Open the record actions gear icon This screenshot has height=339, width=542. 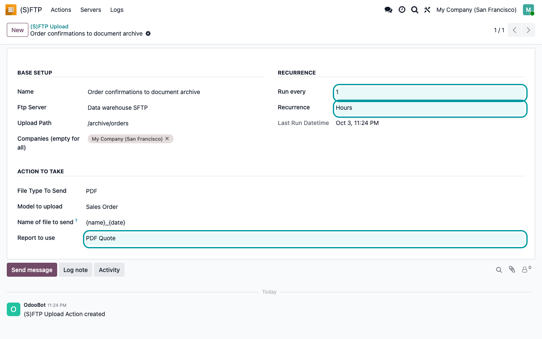[x=148, y=33]
